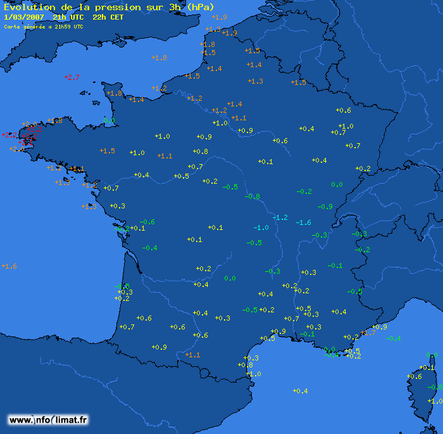
Task: Click the orange '+1.7' value
Action: [x=368, y=333]
